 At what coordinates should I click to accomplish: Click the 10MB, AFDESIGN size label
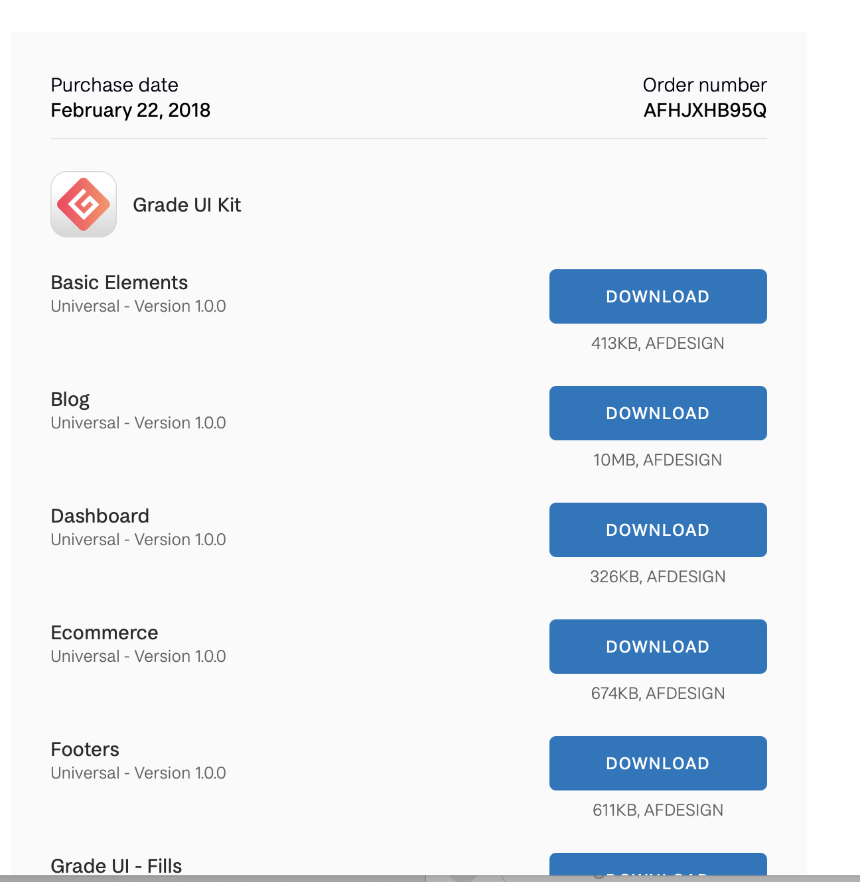pos(658,460)
